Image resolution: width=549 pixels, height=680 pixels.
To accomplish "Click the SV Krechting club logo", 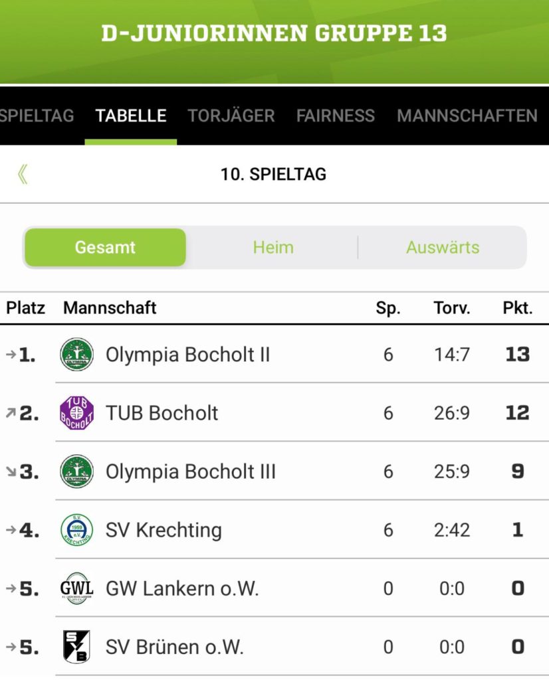I will click(76, 530).
